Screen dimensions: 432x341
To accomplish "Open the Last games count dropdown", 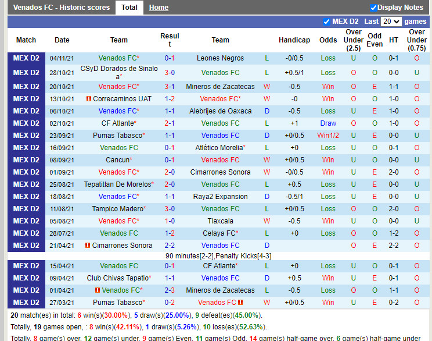I will click(391, 22).
